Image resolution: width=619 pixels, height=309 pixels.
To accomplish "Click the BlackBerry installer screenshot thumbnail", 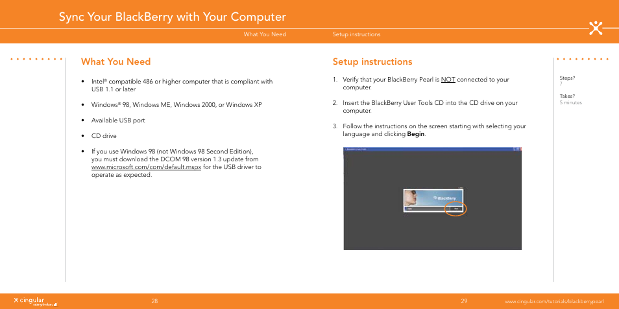I will point(433,198).
